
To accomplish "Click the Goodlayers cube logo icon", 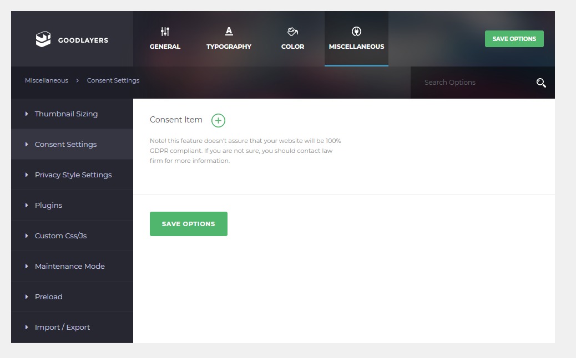I will (x=43, y=39).
